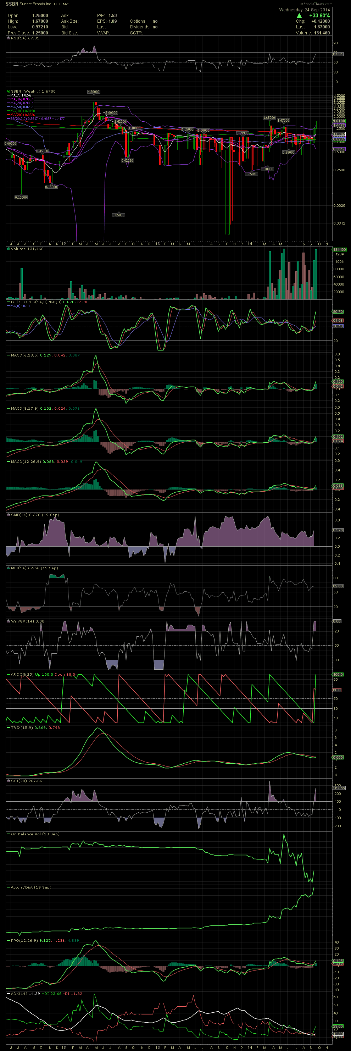
Task: Click the 0.45000 price annotation
Action: tap(43, 151)
